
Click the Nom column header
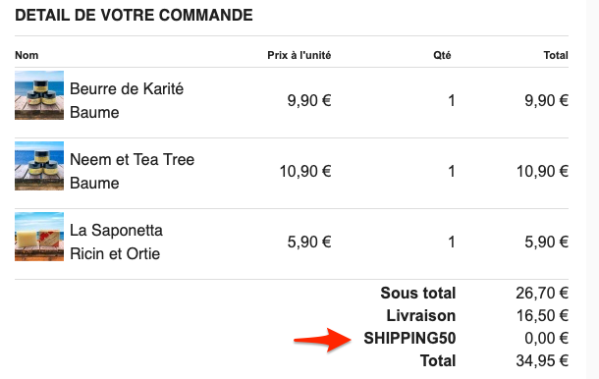pos(27,55)
